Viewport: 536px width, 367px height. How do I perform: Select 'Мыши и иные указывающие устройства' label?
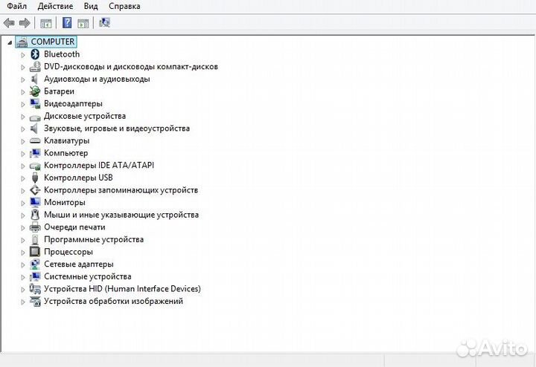point(121,215)
